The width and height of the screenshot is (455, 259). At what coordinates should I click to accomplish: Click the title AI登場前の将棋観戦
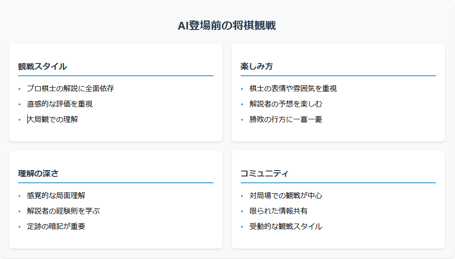[227, 26]
